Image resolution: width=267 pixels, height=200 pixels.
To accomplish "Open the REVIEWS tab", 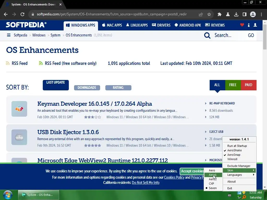I will [215, 25].
